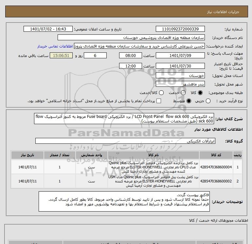Click the نام کالا column header
252x244 pixels.
(153, 155)
